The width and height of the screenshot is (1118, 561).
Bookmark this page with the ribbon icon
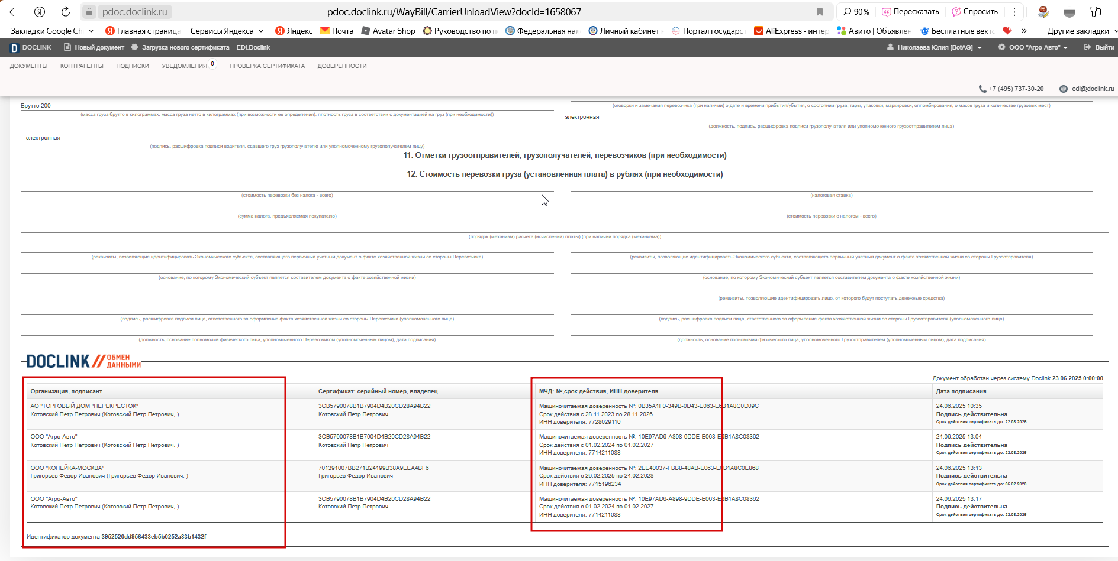[820, 12]
